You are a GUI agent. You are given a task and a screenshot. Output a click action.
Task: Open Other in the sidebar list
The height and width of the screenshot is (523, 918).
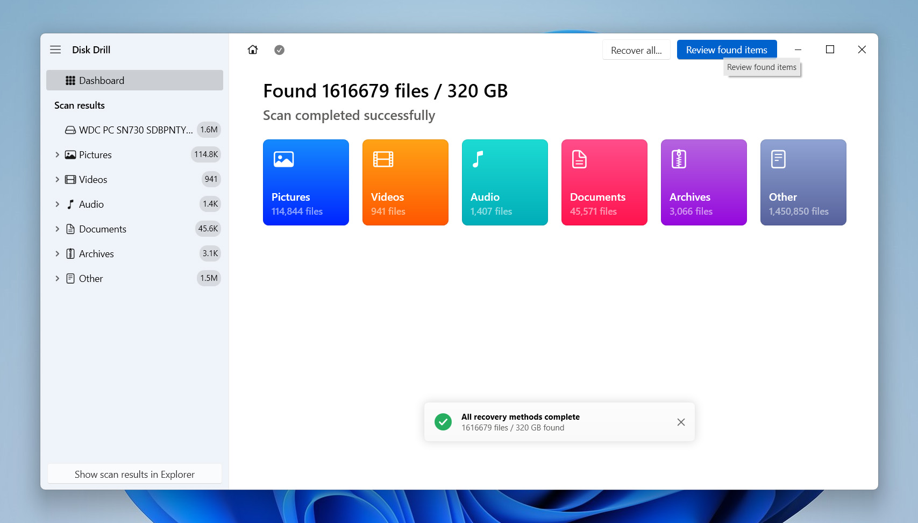[134, 278]
